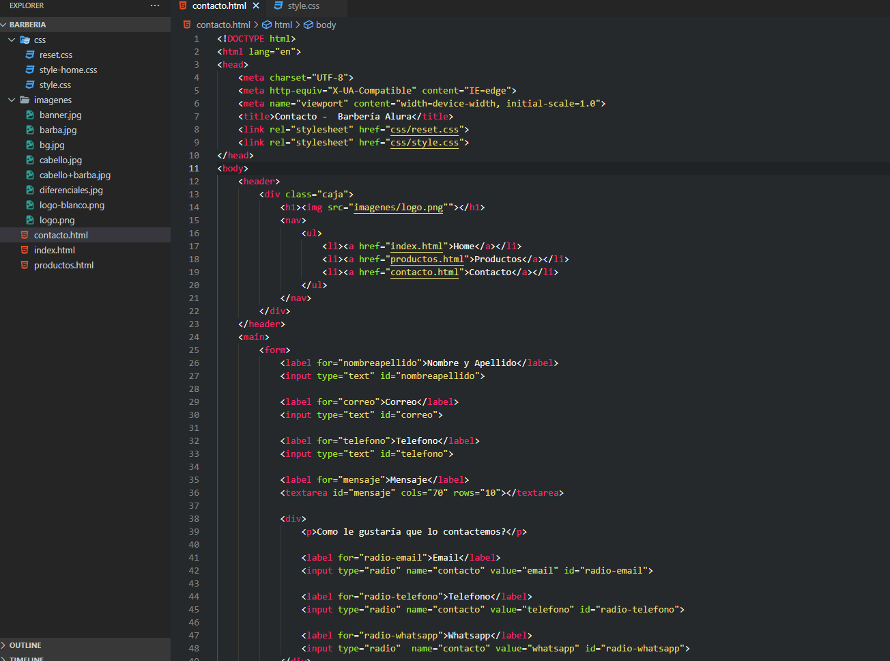
Task: Click the meta charset="UTF-8" line
Action: pos(296,77)
